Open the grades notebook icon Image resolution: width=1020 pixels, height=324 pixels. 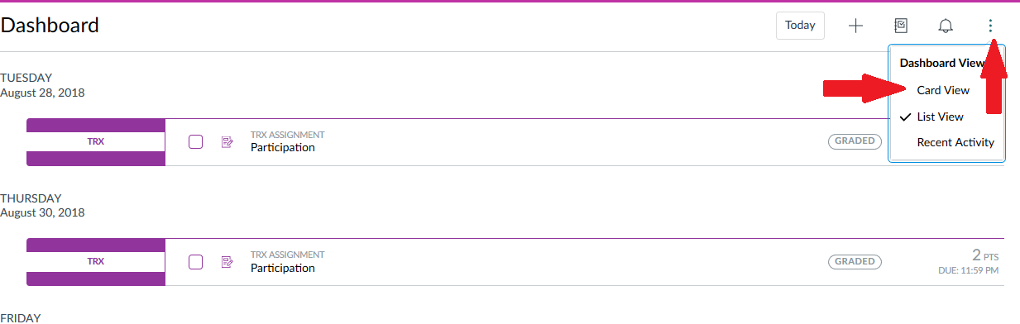pos(902,26)
